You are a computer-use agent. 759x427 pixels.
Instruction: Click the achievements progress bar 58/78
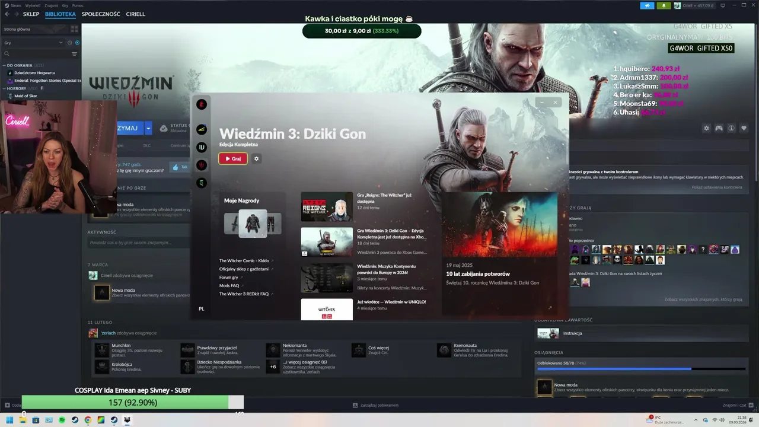pos(641,369)
